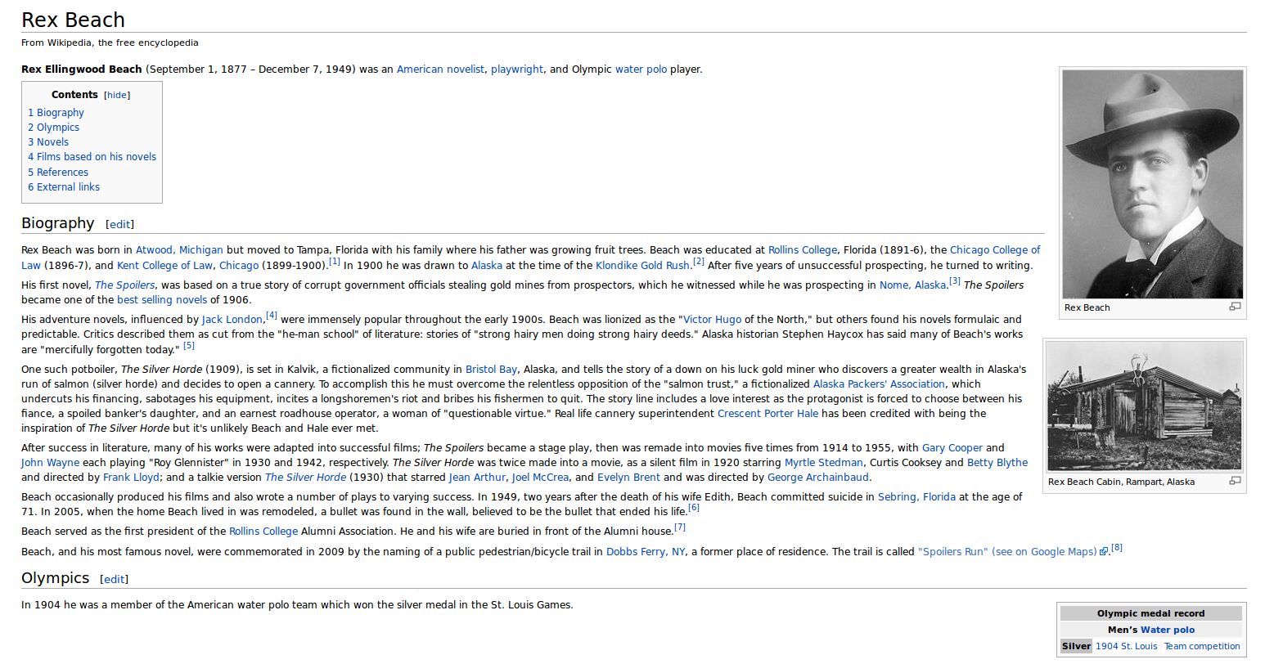This screenshot has height=664, width=1265.
Task: Follow the Jack London link
Action: [x=232, y=320]
